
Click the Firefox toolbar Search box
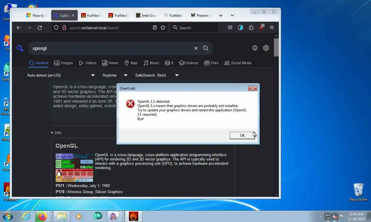[x=194, y=28]
